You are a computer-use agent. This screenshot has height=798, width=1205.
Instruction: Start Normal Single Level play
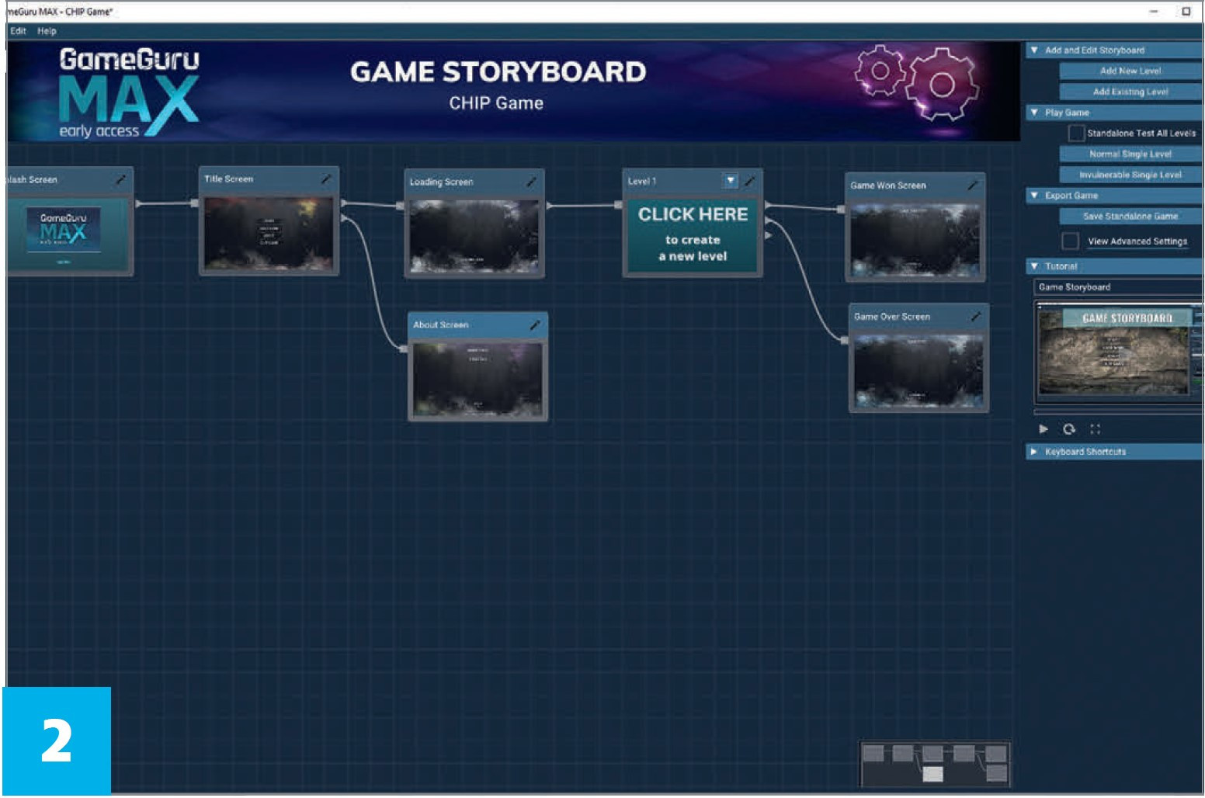pos(1130,154)
